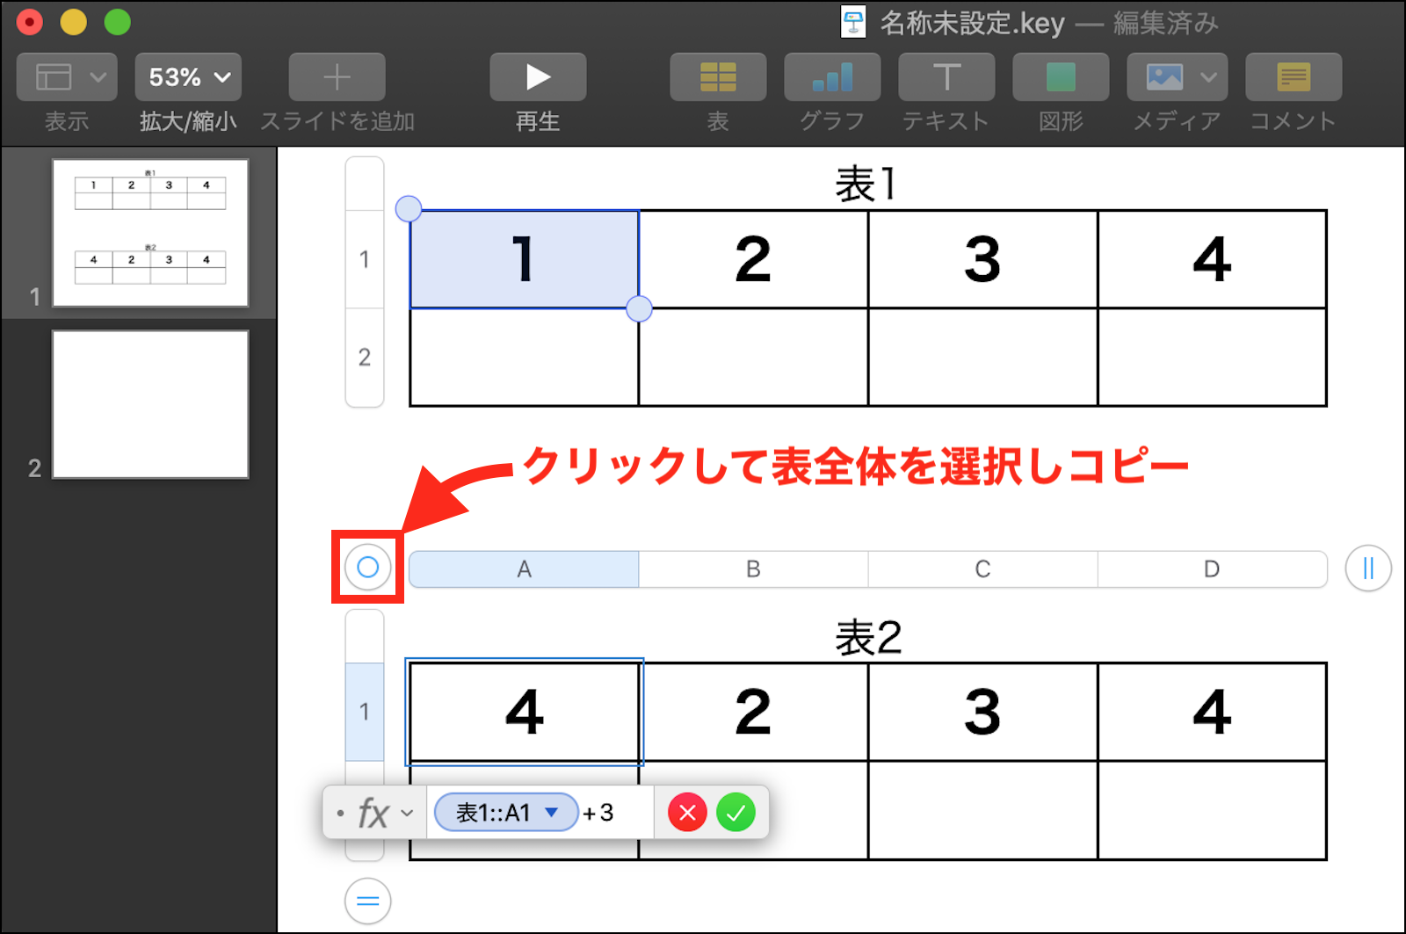This screenshot has width=1406, height=934.
Task: Open the fx function menu
Action: click(385, 814)
